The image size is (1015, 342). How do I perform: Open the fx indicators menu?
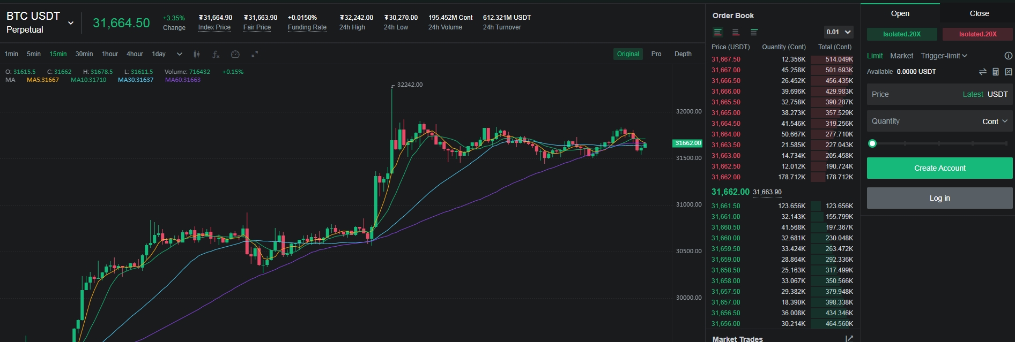pos(216,54)
